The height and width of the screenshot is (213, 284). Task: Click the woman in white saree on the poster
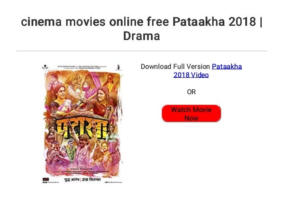tap(61, 100)
